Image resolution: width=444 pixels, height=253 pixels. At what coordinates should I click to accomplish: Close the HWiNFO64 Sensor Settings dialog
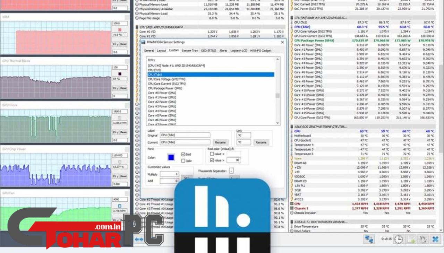[282, 42]
